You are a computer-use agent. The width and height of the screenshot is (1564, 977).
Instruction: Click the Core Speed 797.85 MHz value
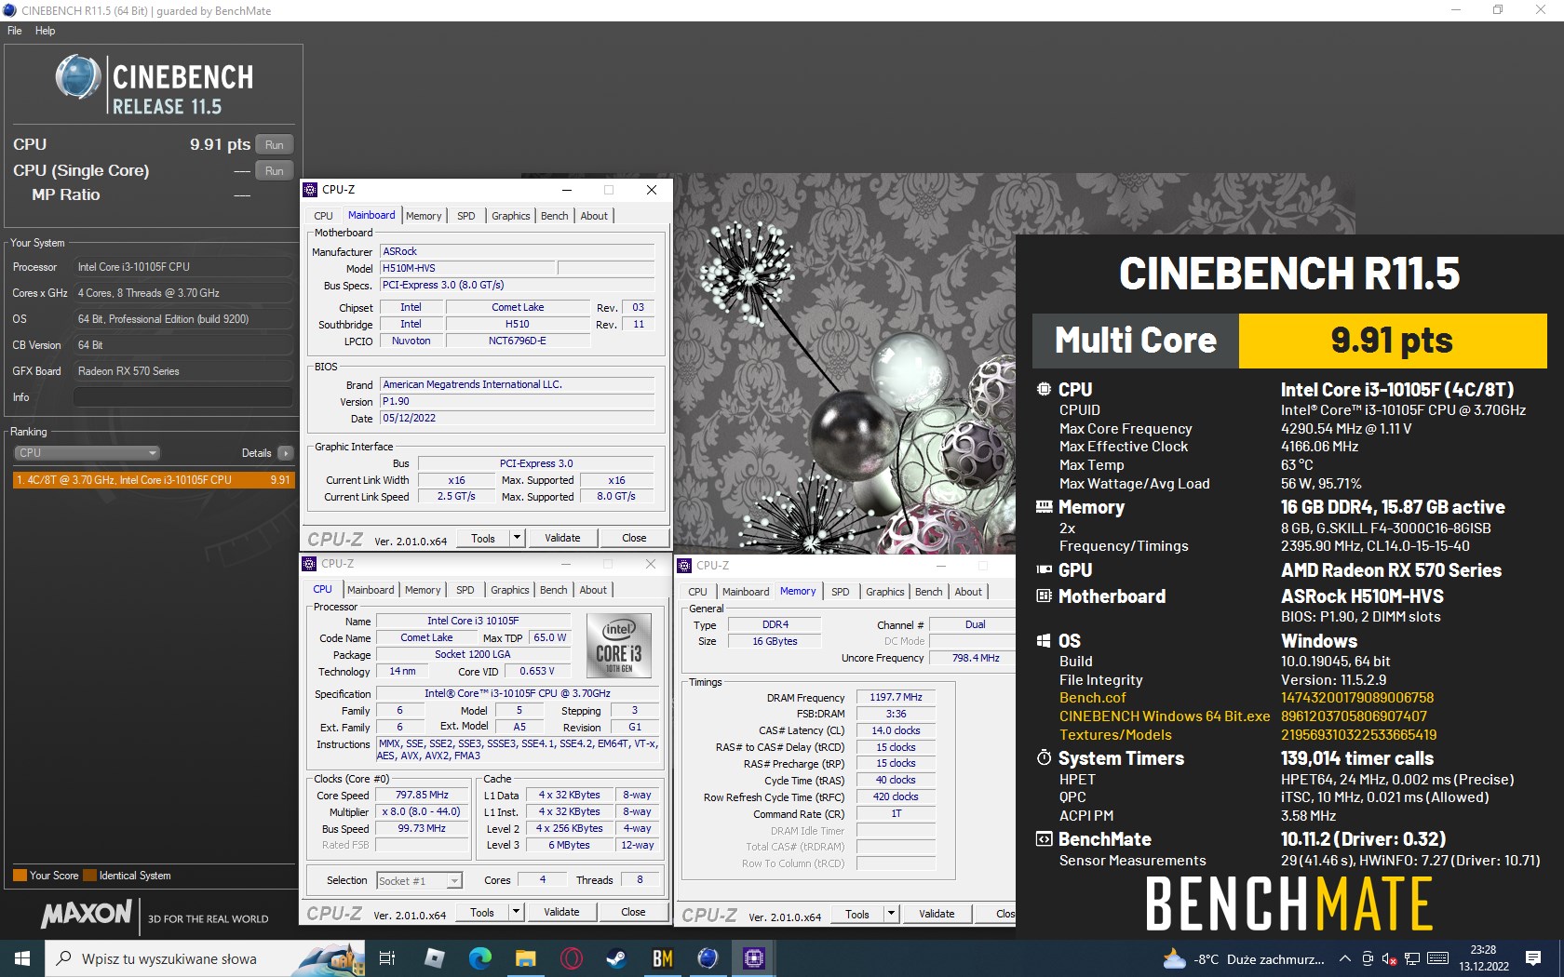(x=422, y=796)
